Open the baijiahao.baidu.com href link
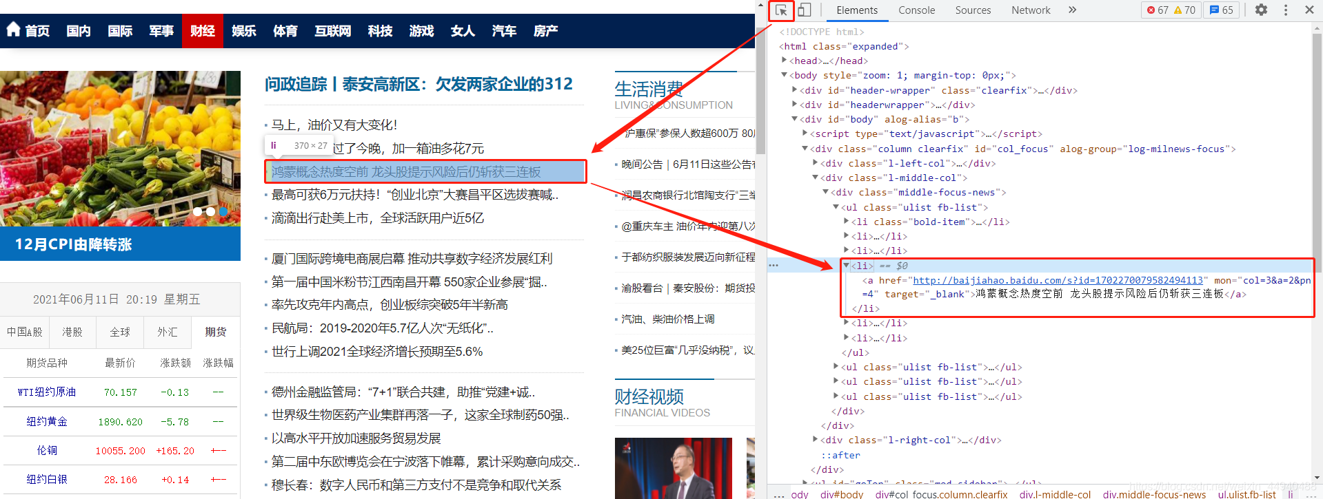 (1058, 280)
